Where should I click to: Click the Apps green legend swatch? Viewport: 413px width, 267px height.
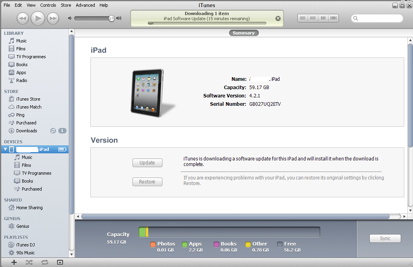[185, 244]
